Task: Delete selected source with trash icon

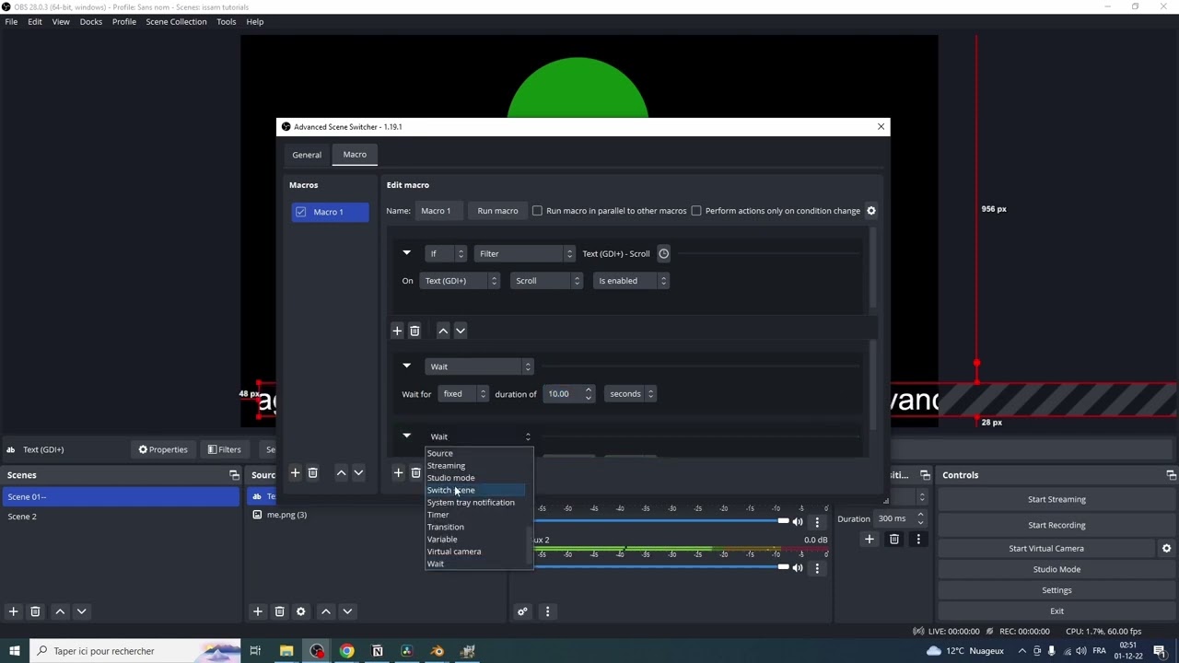Action: [279, 611]
